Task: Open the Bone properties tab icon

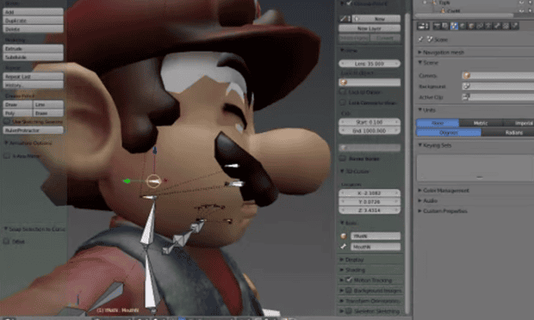Action: (x=497, y=26)
